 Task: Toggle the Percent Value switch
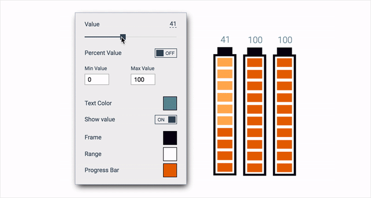point(166,53)
